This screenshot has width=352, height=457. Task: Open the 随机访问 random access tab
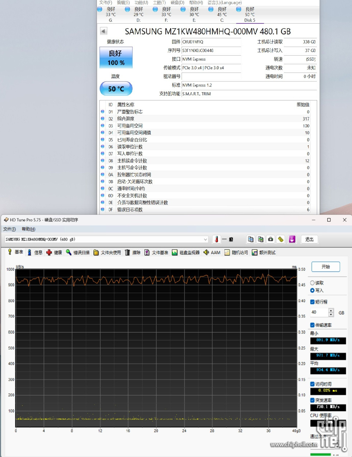coord(236,253)
